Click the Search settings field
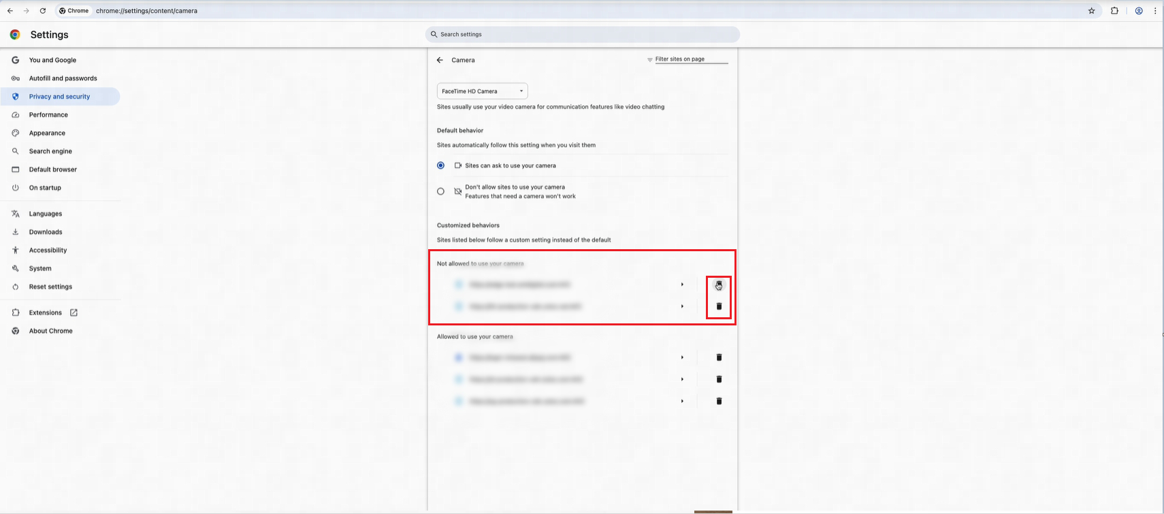Screen dimensions: 1164x514 point(583,34)
